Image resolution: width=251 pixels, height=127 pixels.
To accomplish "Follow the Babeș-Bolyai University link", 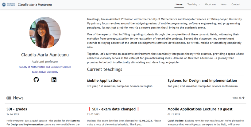I will [45, 72].
